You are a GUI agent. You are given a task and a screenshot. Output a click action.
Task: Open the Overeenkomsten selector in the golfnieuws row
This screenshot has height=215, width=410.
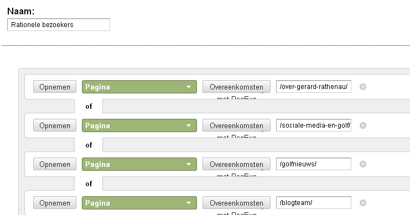[236, 164]
